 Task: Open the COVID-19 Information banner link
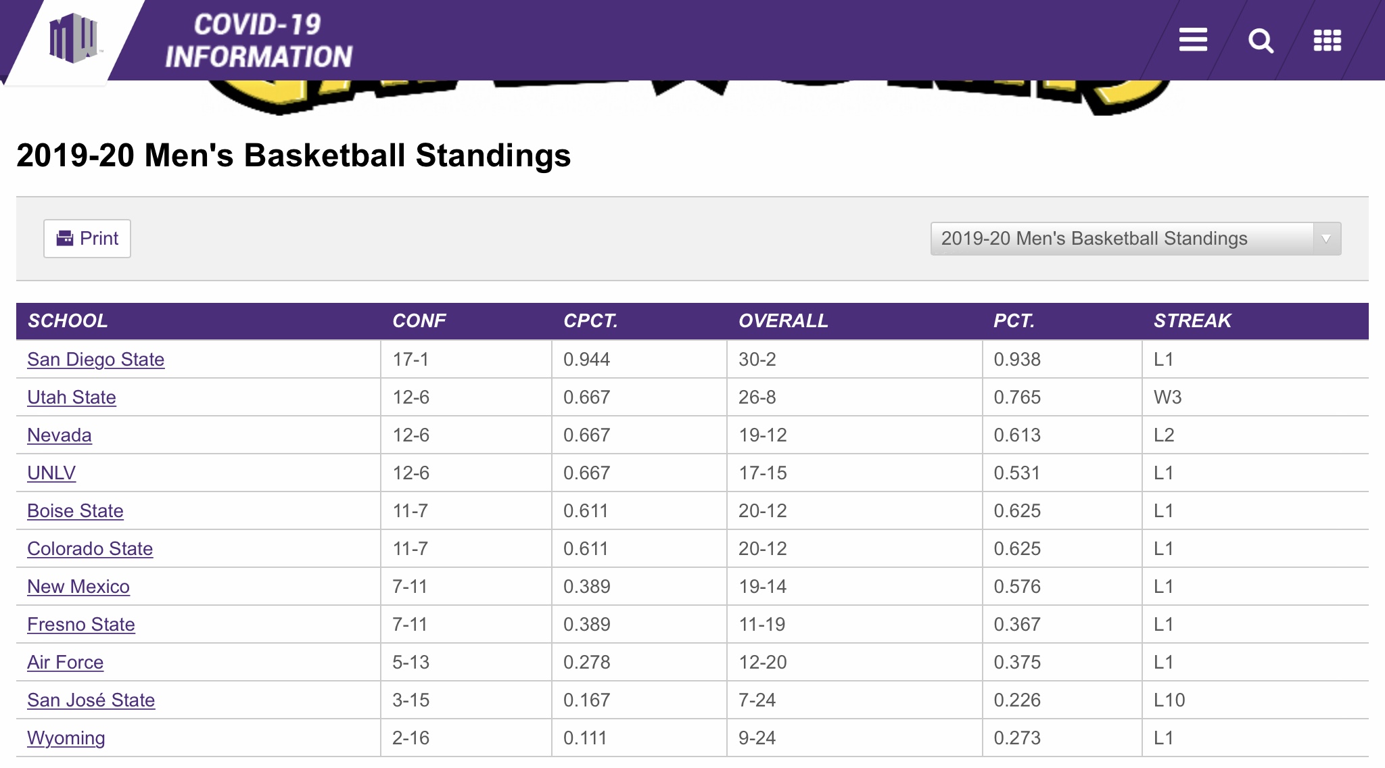pyautogui.click(x=258, y=41)
